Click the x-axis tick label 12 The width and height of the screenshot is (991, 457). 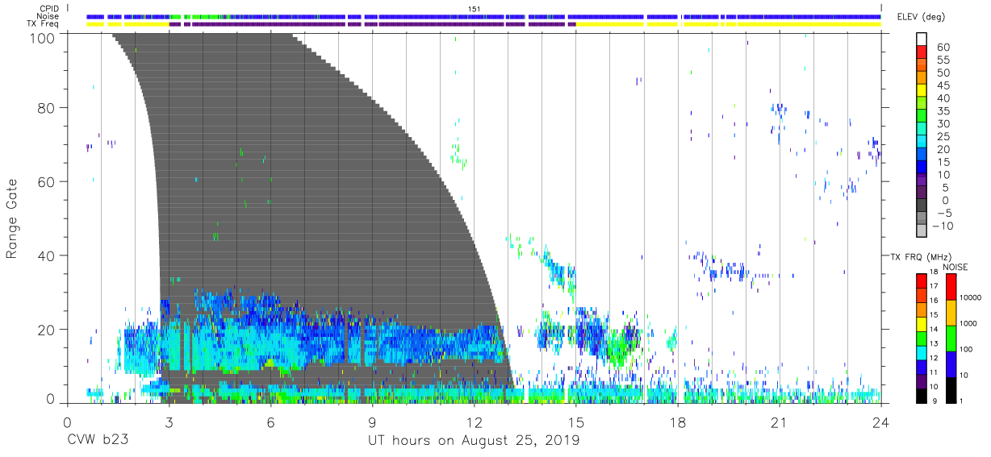474,422
